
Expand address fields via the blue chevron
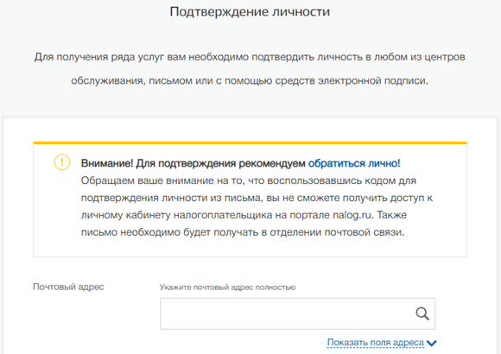[x=432, y=343]
